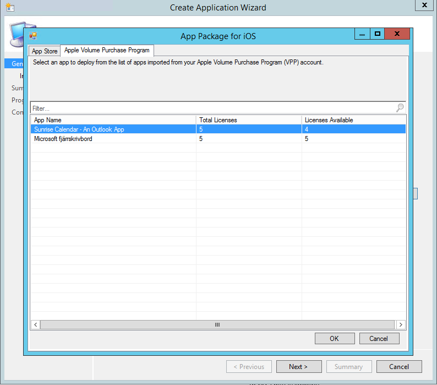This screenshot has height=385, width=437.
Task: Click the search magnifier icon in filter box
Action: tap(400, 108)
